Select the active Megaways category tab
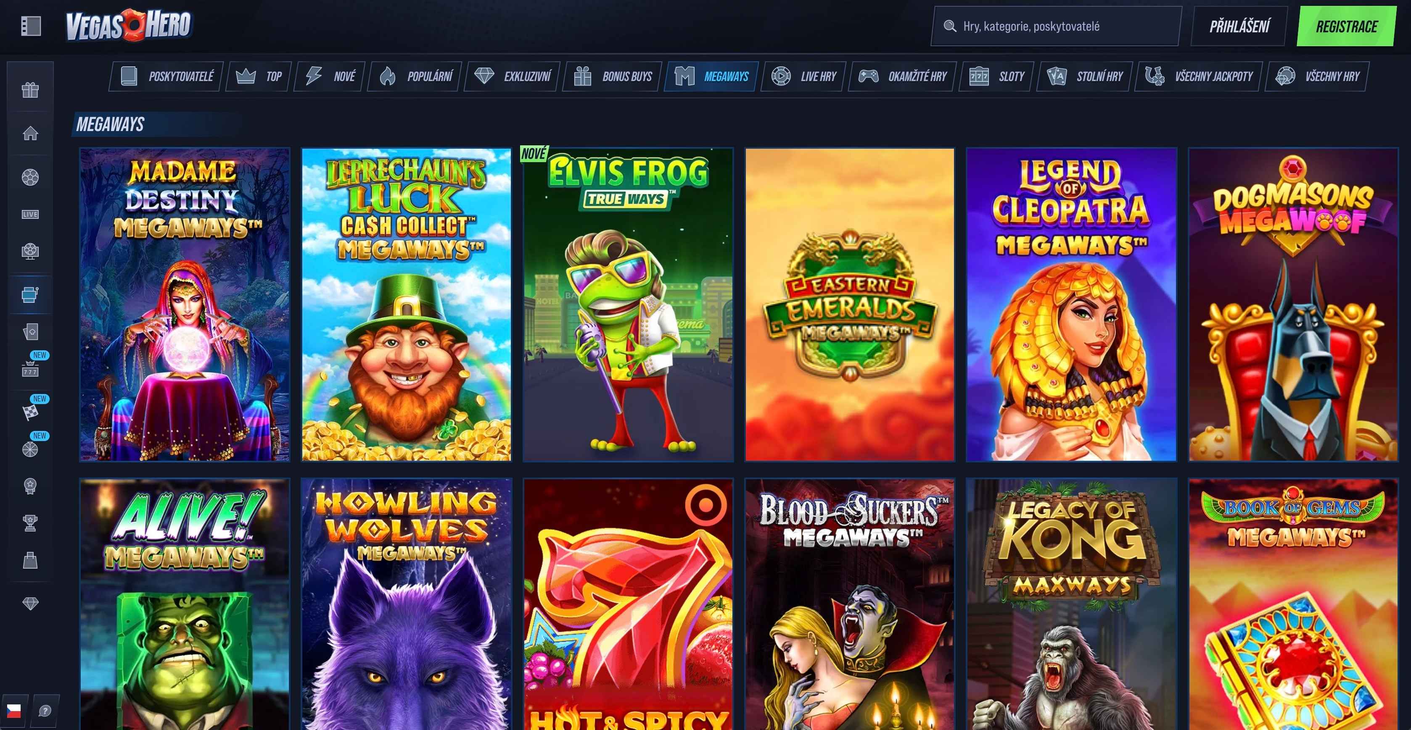1411x730 pixels. click(x=711, y=76)
